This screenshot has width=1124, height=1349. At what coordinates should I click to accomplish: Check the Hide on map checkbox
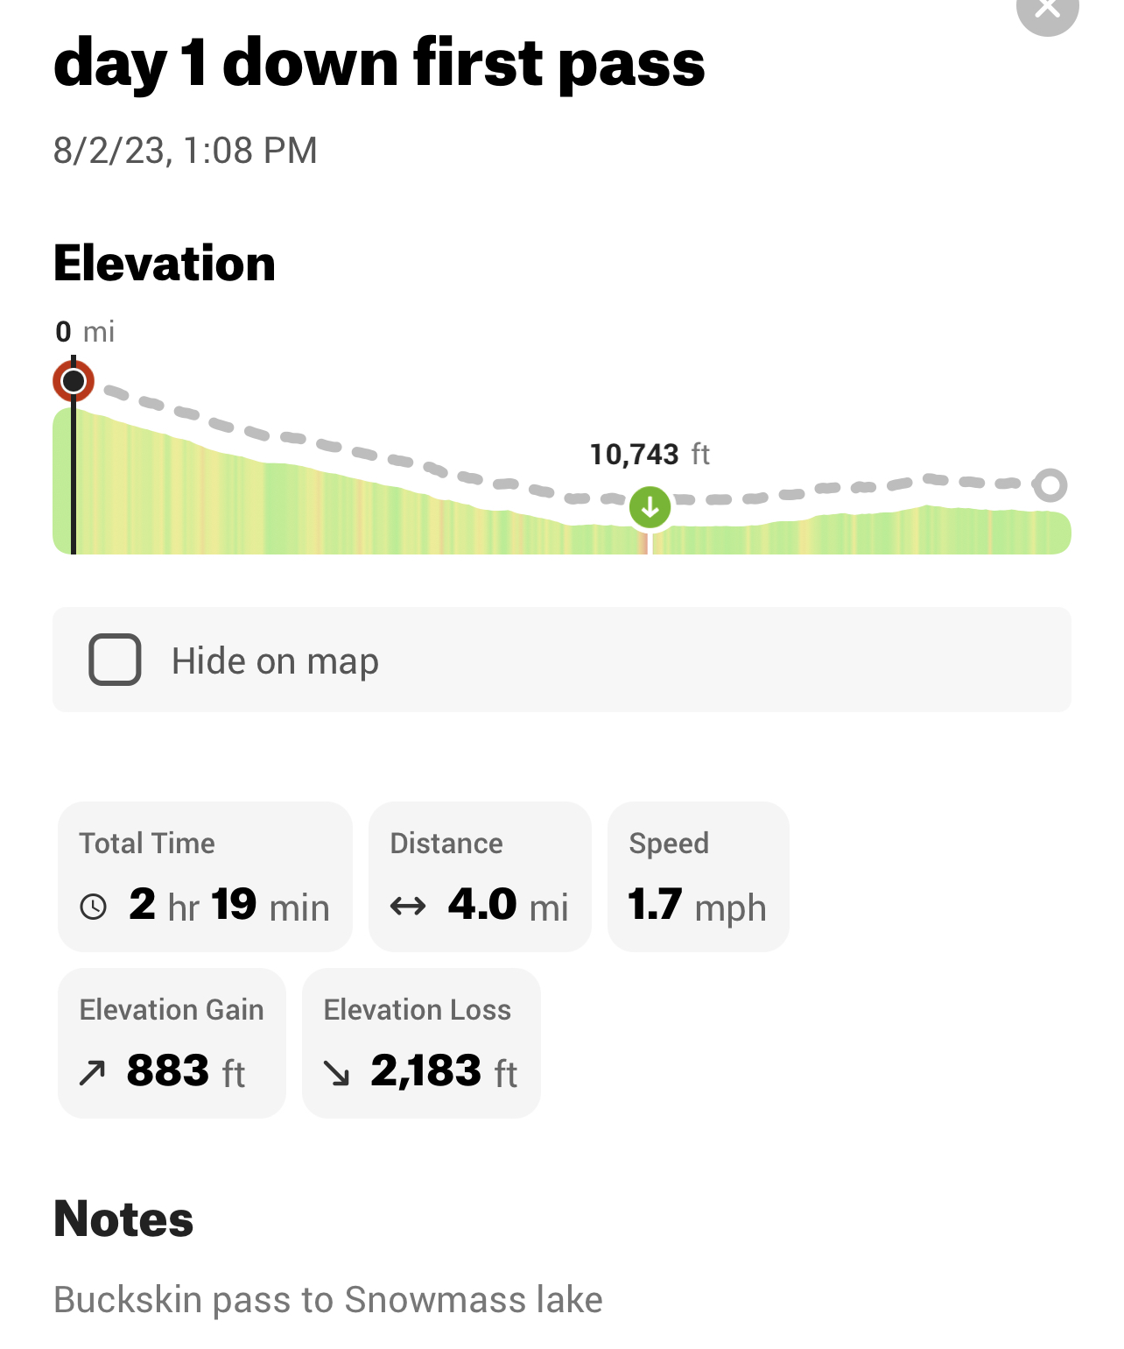pos(115,660)
